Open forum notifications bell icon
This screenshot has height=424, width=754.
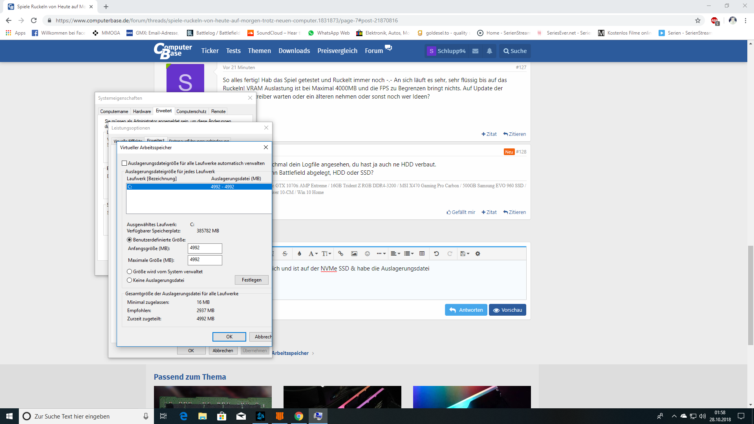coord(489,51)
